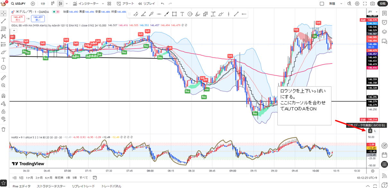388x188 pixels.
Task: Open chart settings hexagon gear icon
Action: [357, 4]
